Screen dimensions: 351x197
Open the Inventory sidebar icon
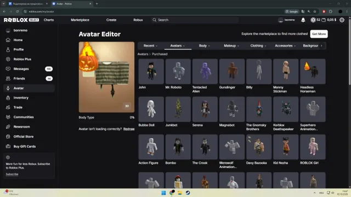8,98
